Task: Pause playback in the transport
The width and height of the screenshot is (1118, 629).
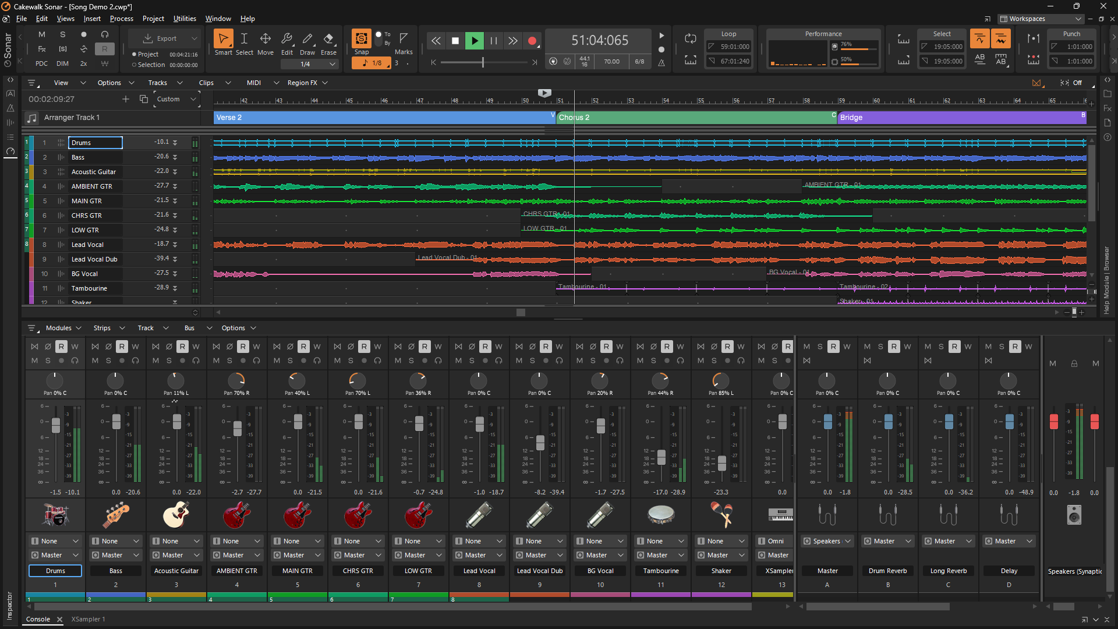Action: [494, 41]
